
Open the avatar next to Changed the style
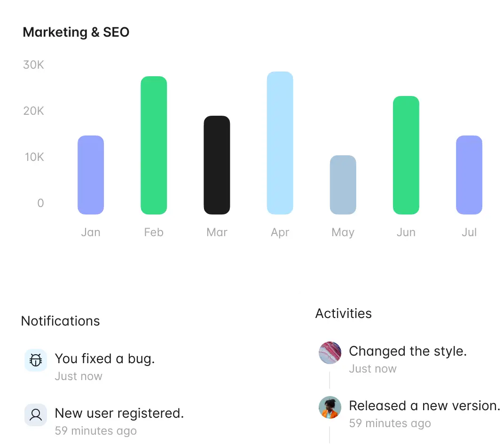330,352
